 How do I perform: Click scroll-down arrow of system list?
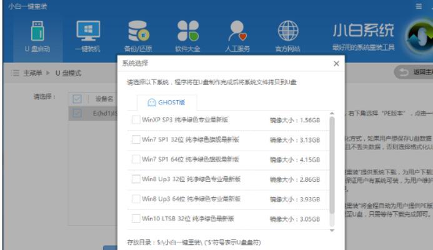(x=332, y=230)
